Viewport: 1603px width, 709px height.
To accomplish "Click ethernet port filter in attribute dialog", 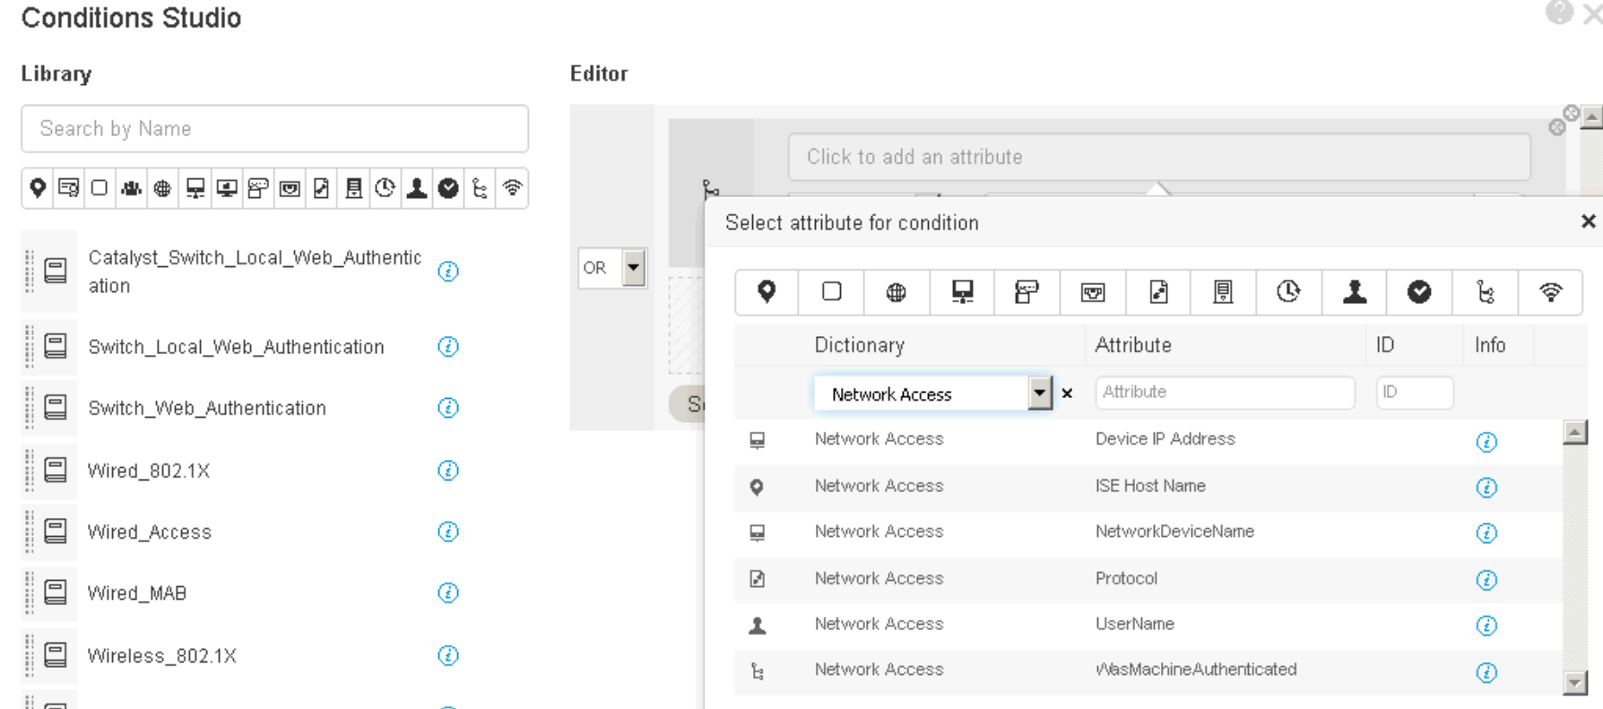I will coord(1092,292).
